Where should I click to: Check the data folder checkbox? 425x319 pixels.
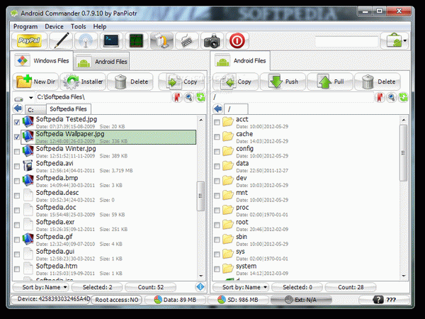[217, 167]
